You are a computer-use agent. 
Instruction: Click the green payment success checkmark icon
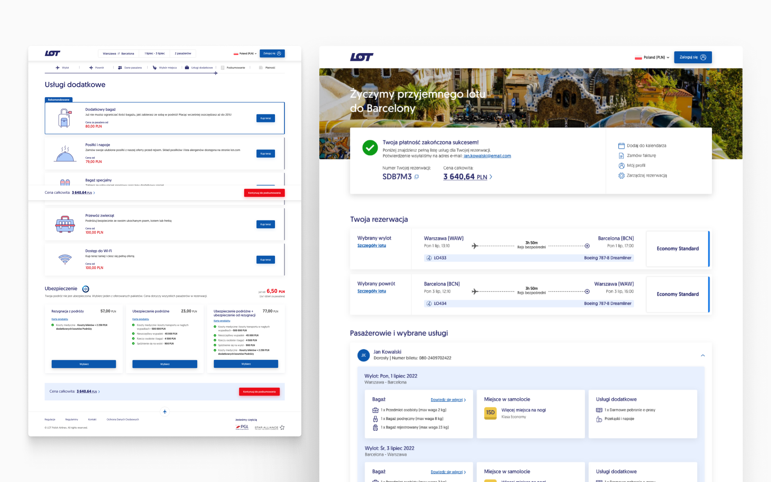(370, 148)
